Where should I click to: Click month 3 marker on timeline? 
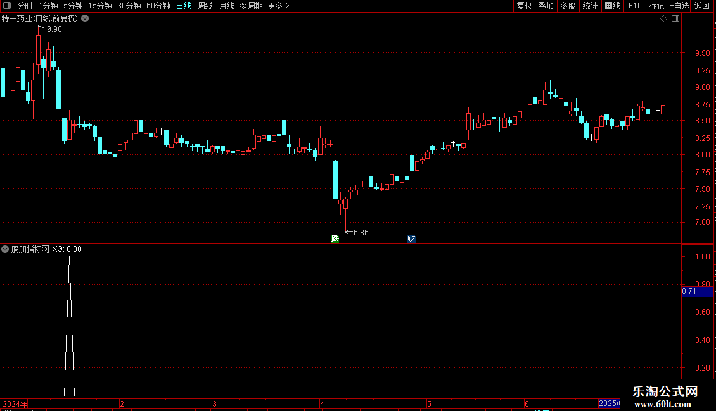click(214, 403)
